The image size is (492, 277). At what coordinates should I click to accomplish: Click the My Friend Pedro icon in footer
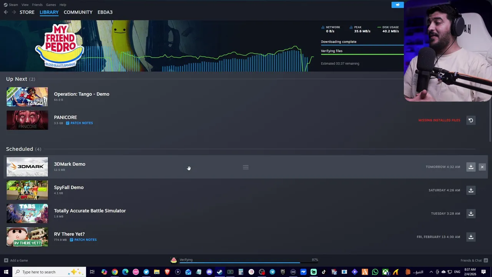(174, 260)
